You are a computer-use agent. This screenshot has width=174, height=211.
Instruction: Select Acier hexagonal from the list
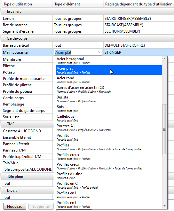[109, 60]
